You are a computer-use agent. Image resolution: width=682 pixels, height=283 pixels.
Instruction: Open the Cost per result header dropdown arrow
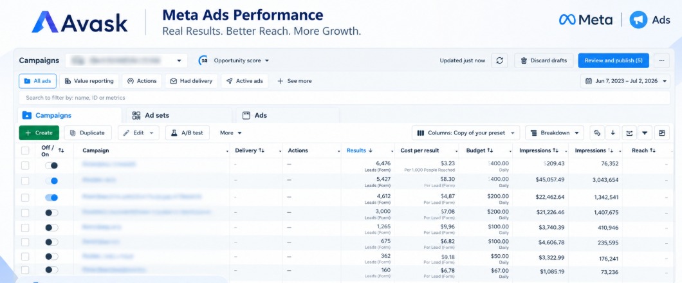pos(456,151)
